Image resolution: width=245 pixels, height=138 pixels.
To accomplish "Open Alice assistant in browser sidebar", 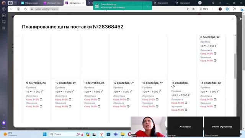I will 4,123.
